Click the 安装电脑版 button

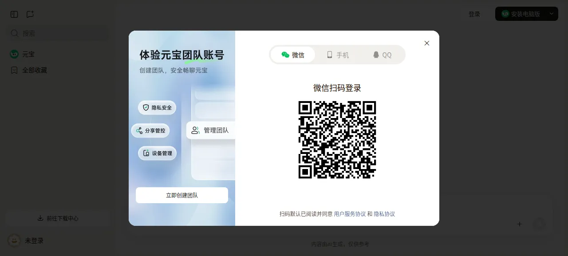point(521,14)
